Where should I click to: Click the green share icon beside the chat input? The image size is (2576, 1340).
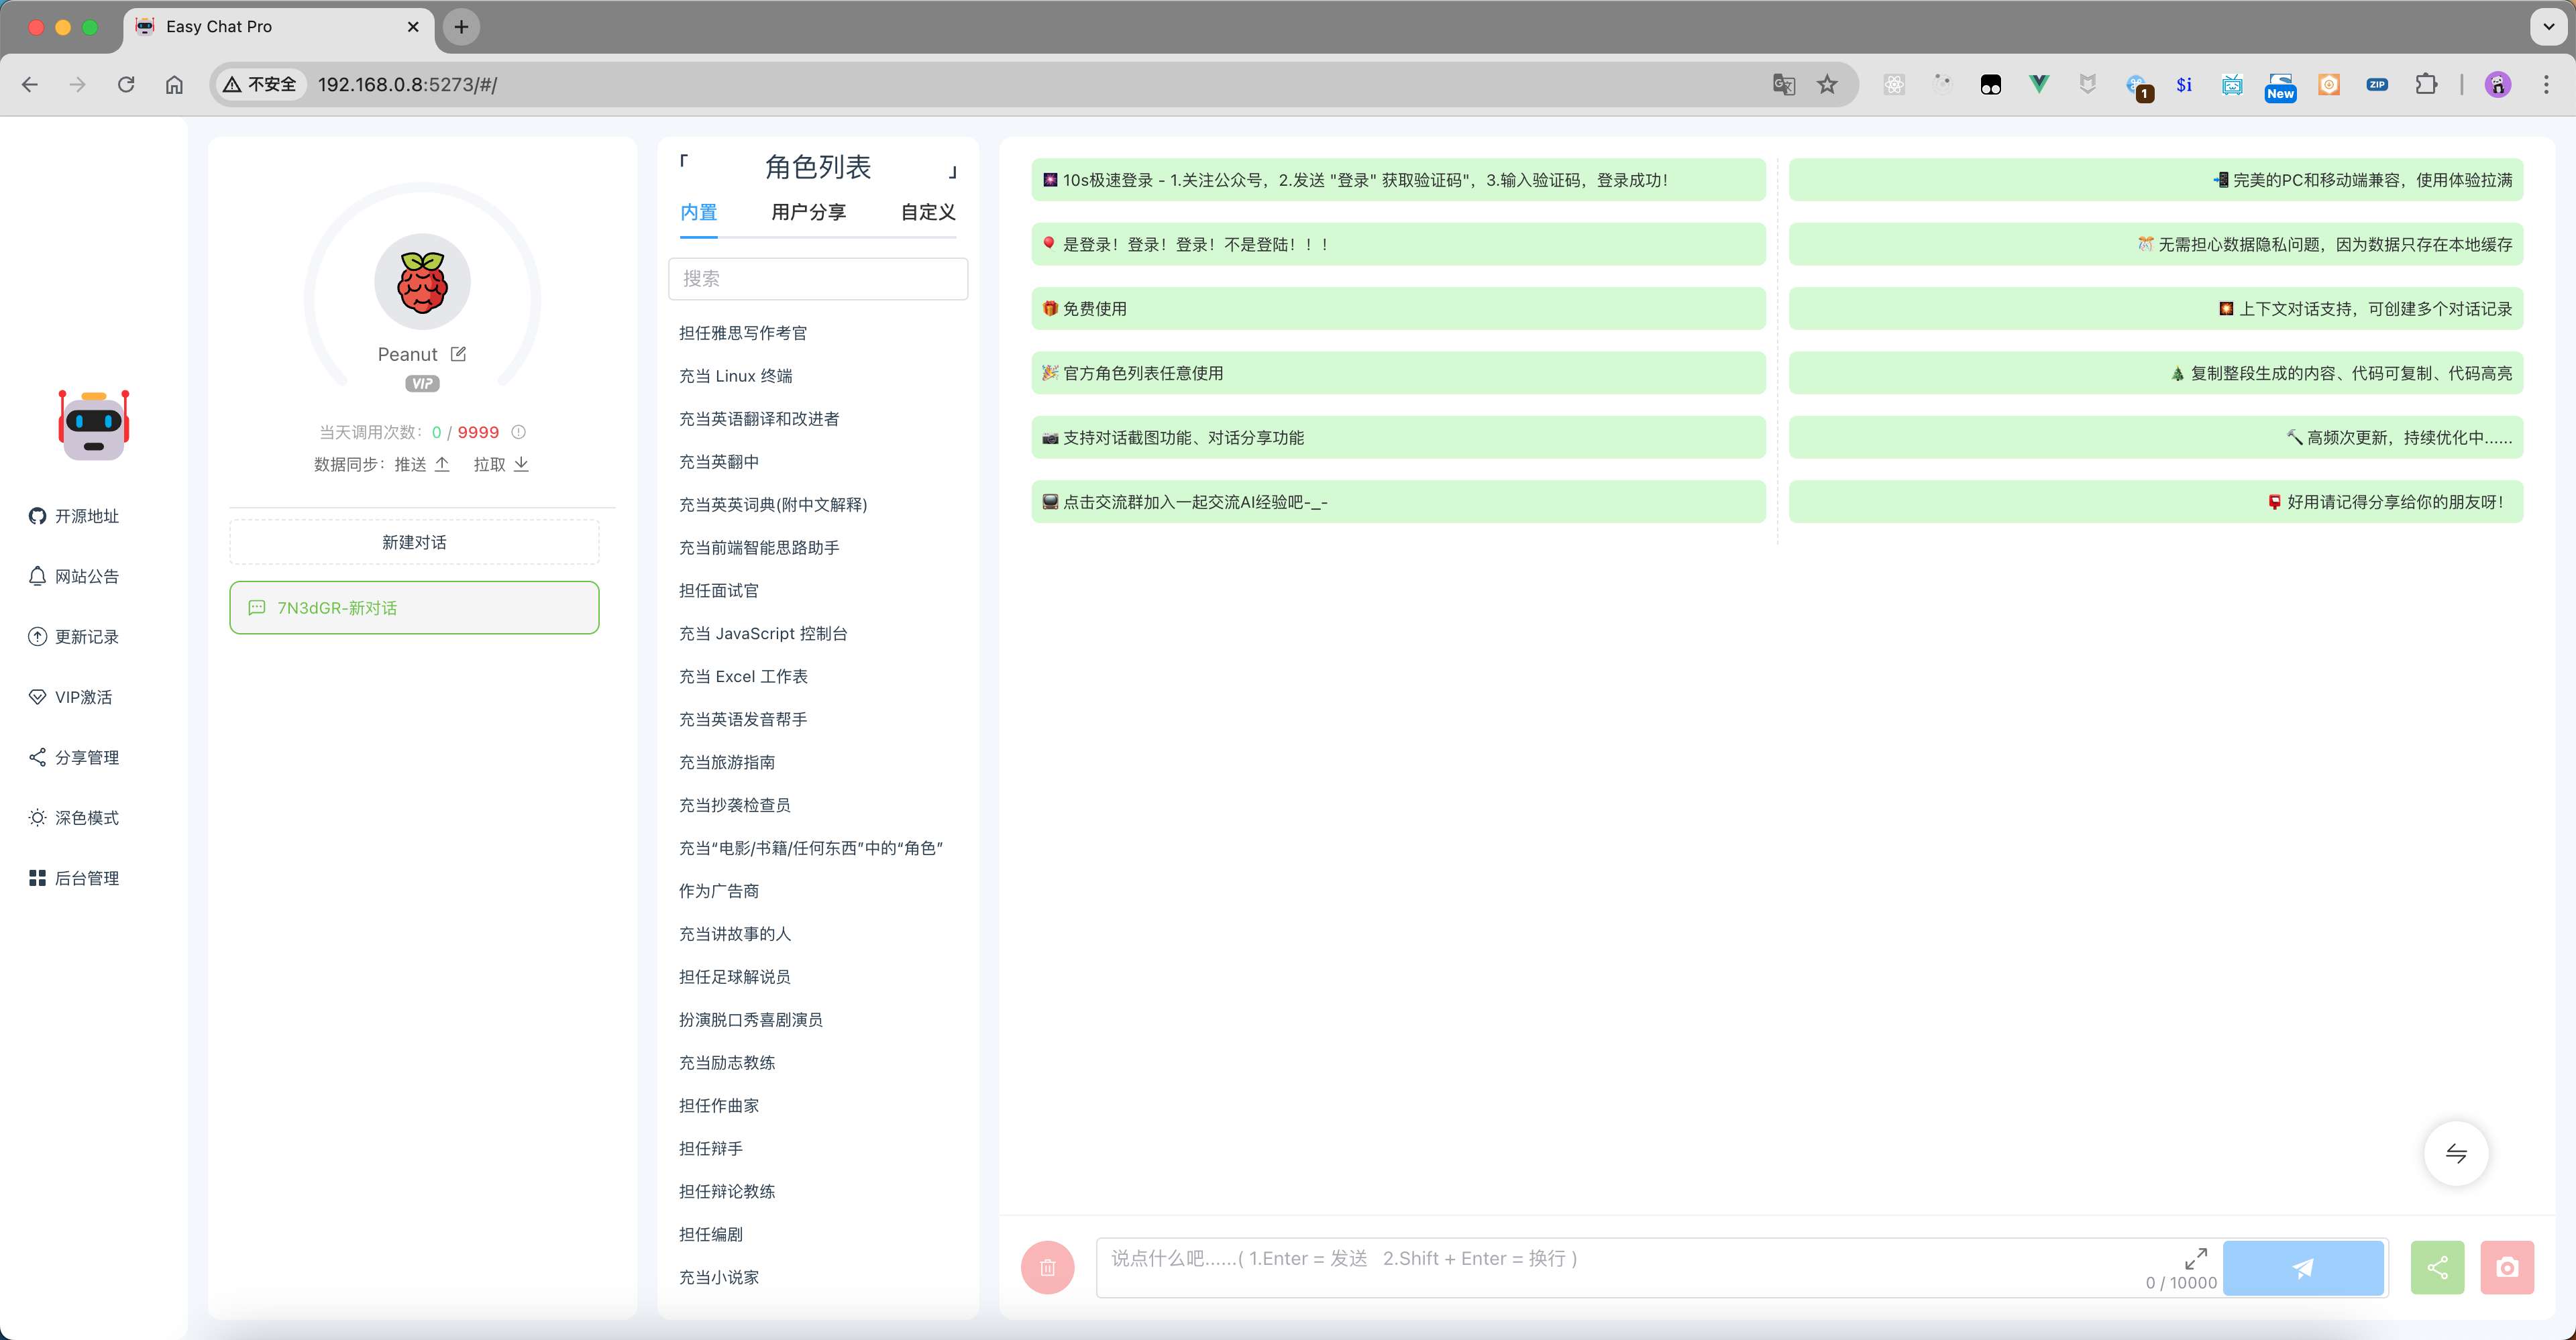pyautogui.click(x=2437, y=1267)
